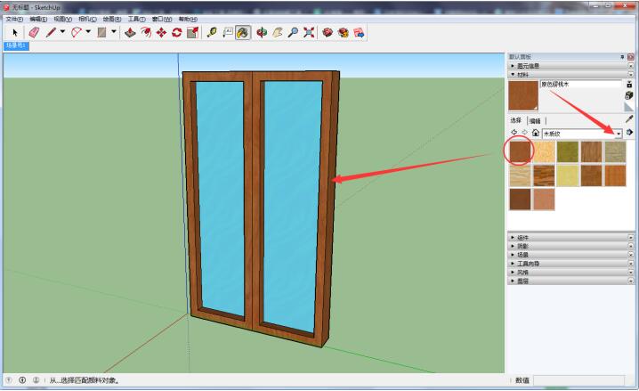Pick the eyedropper sample paint icon

[629, 118]
